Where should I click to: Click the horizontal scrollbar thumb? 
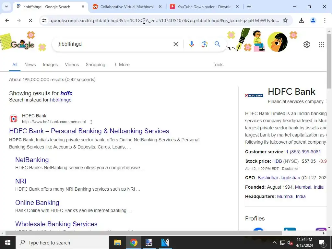(x=144, y=233)
